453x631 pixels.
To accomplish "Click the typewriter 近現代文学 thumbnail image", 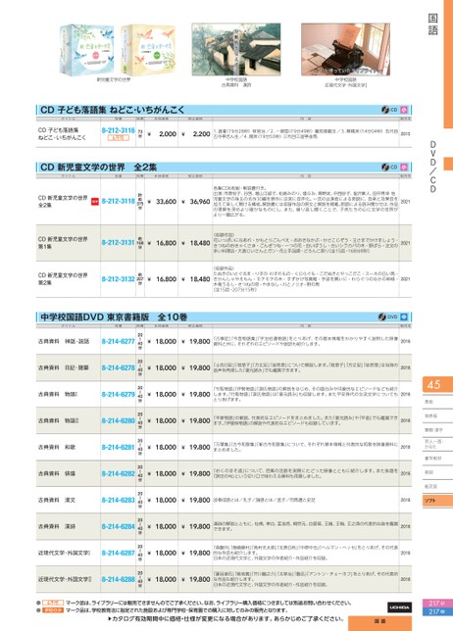I will click(x=345, y=49).
